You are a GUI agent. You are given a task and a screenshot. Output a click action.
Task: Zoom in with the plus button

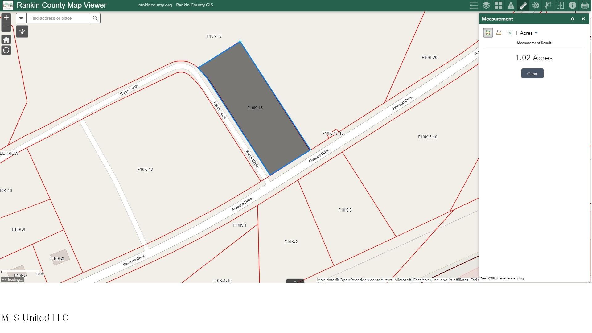(x=6, y=18)
